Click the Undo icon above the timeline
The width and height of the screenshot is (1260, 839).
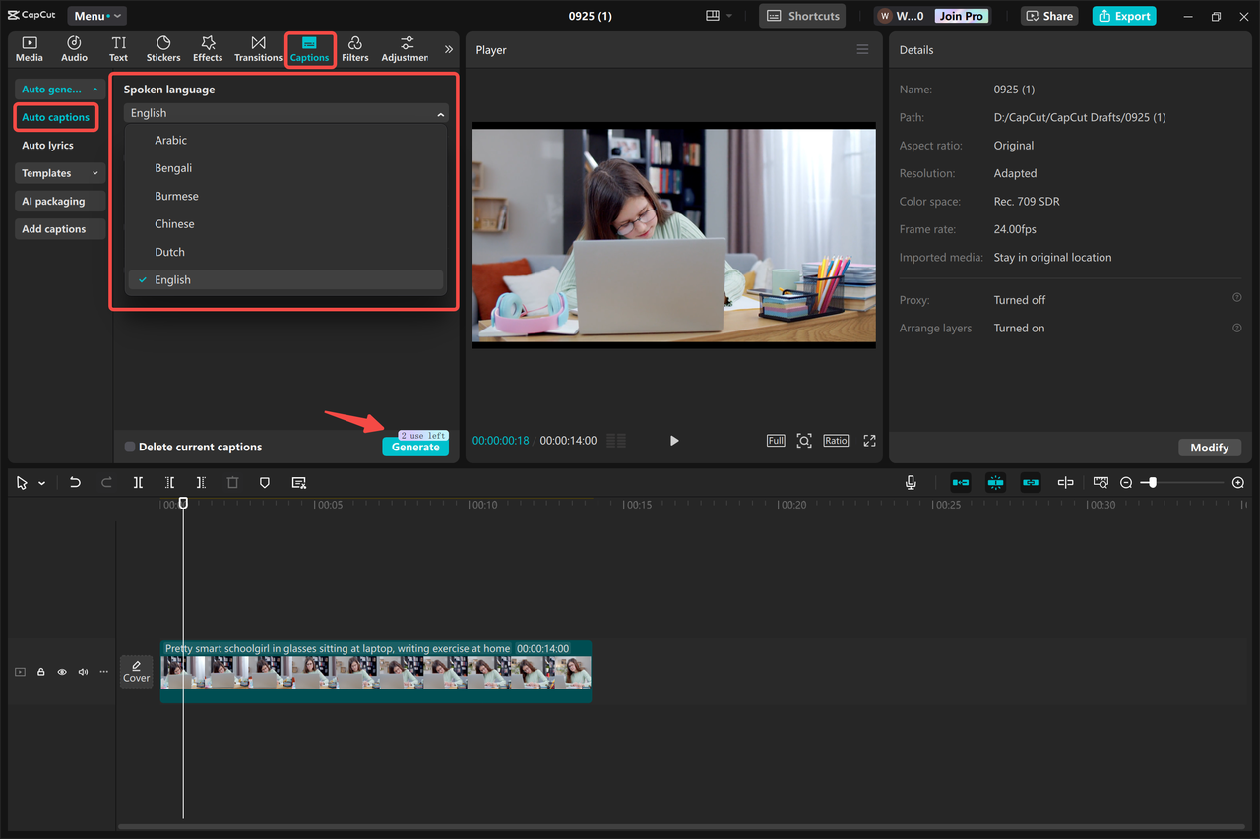click(75, 482)
